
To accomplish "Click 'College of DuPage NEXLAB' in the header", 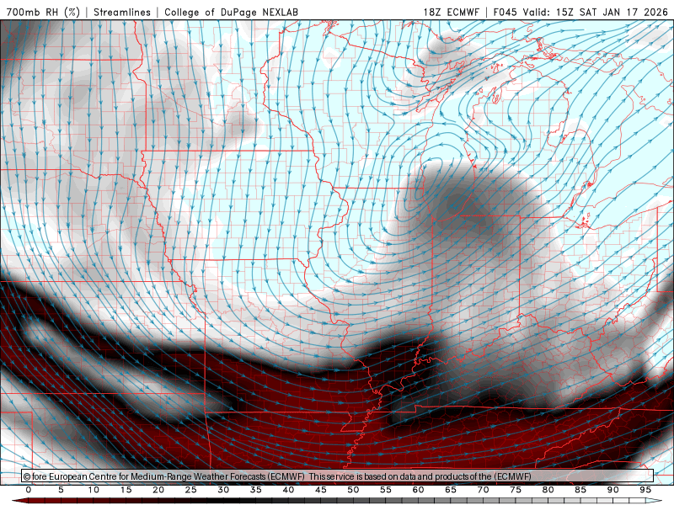I will click(231, 12).
